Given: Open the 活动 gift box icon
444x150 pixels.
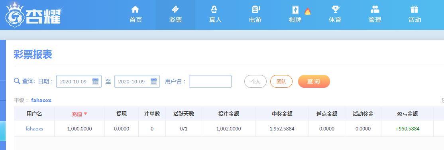Looking at the screenshot, I should point(414,10).
